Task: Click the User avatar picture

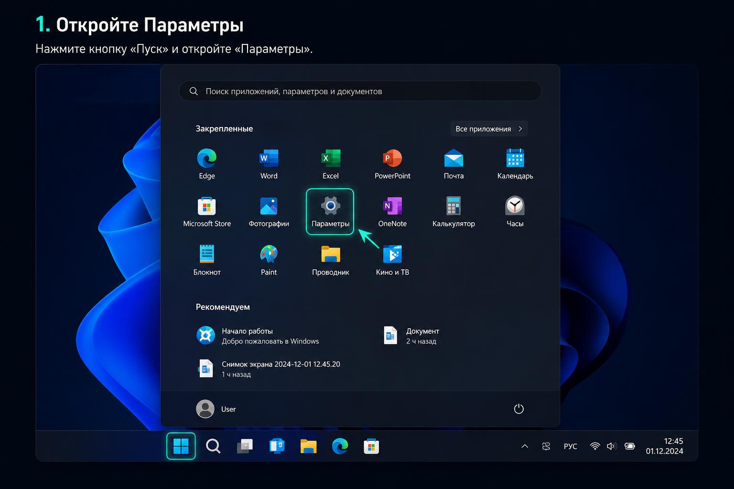Action: (x=205, y=409)
